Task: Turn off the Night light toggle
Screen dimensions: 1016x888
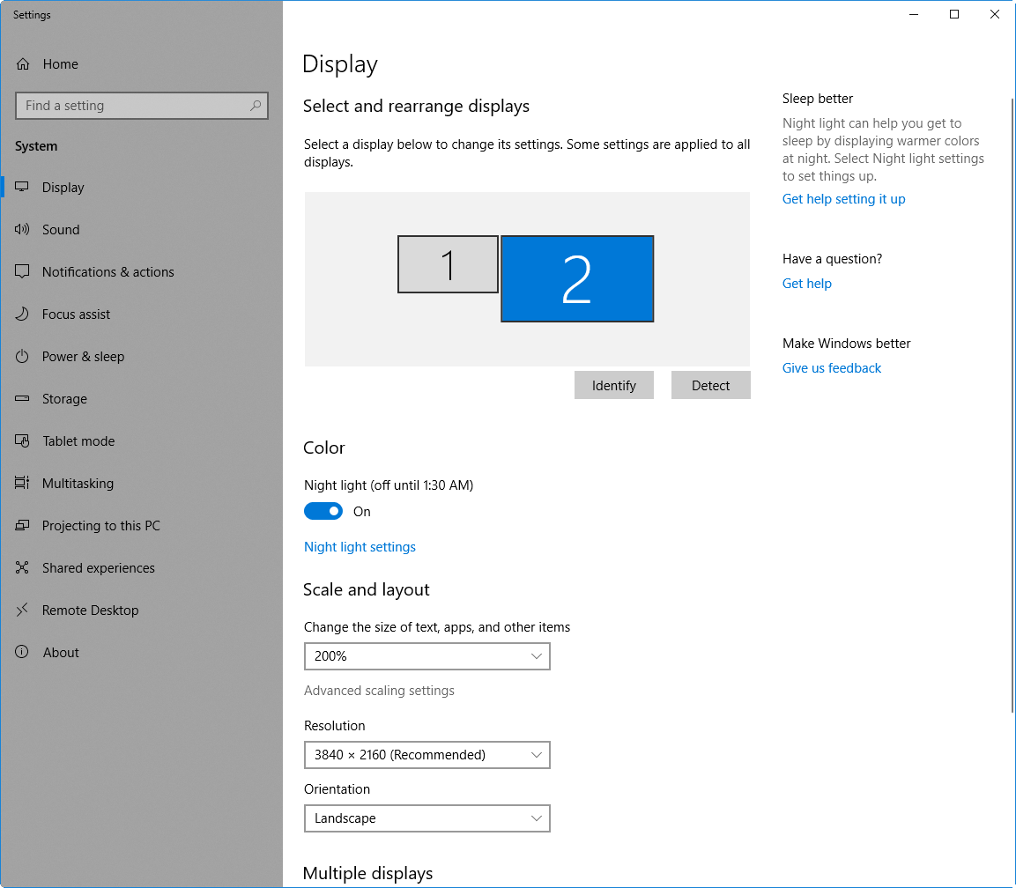Action: pyautogui.click(x=323, y=512)
